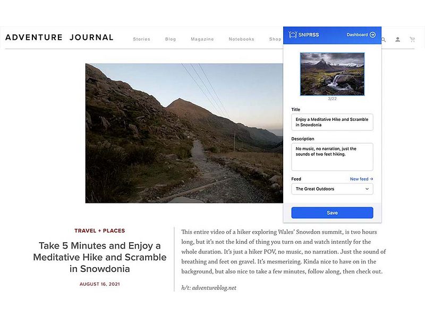The width and height of the screenshot is (425, 318).
Task: Click the 3/22 image counter text
Action: 332,99
